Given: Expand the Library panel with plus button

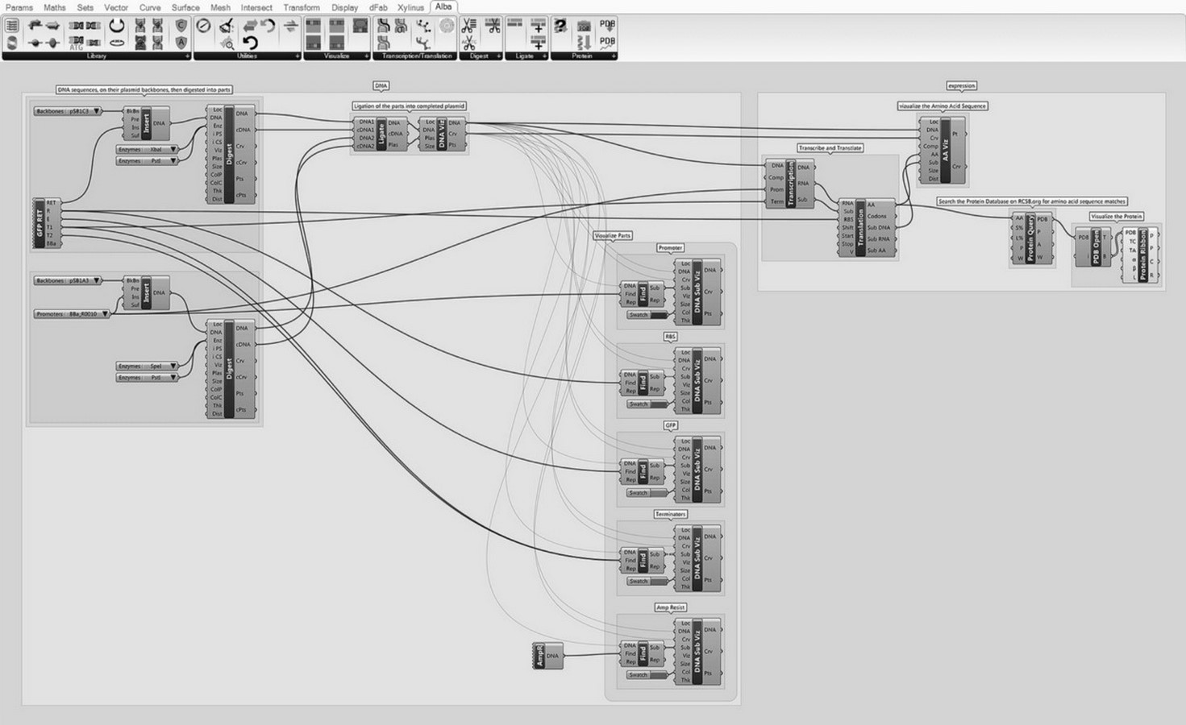Looking at the screenshot, I should (x=188, y=56).
